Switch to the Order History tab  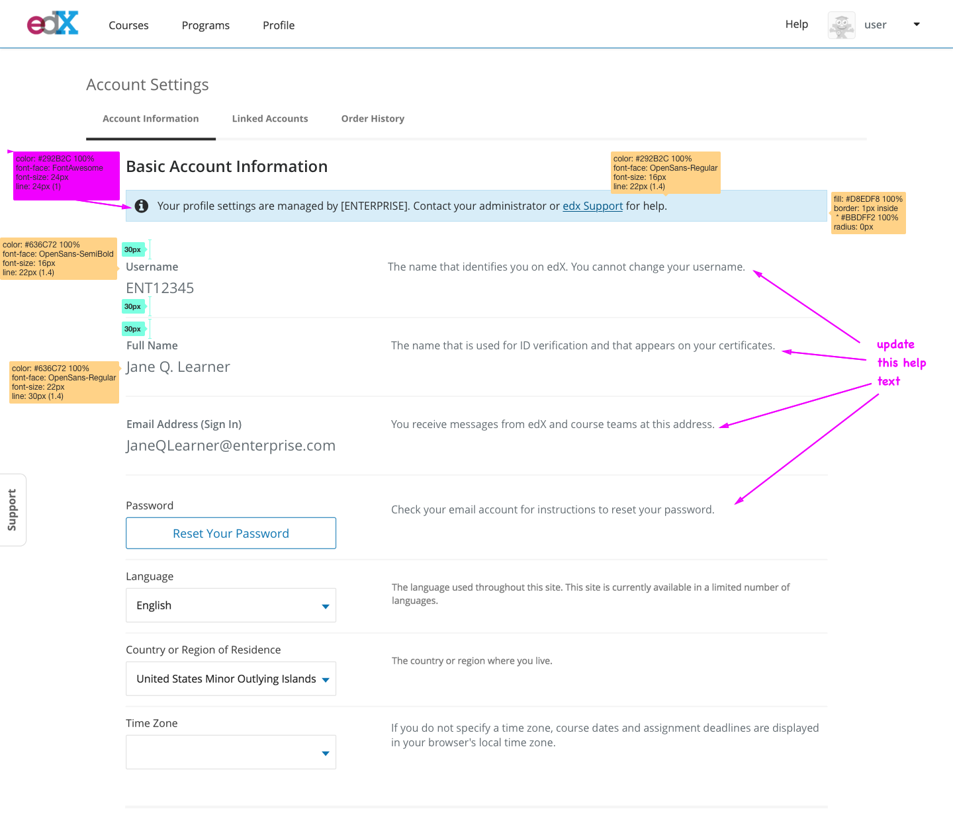click(373, 119)
